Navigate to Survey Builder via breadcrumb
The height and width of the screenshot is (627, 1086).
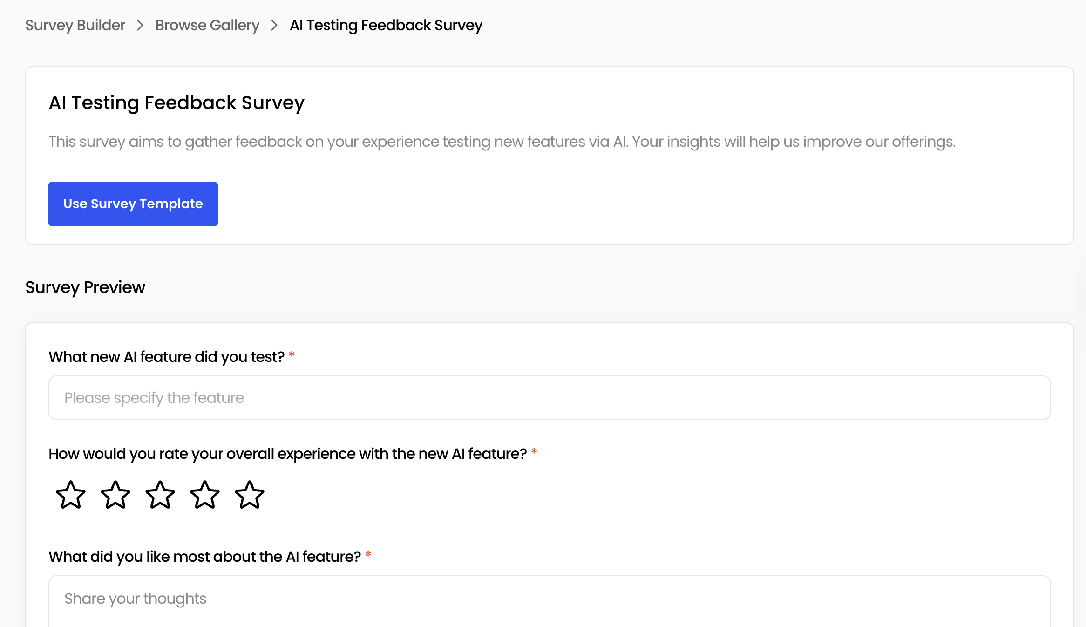[75, 25]
